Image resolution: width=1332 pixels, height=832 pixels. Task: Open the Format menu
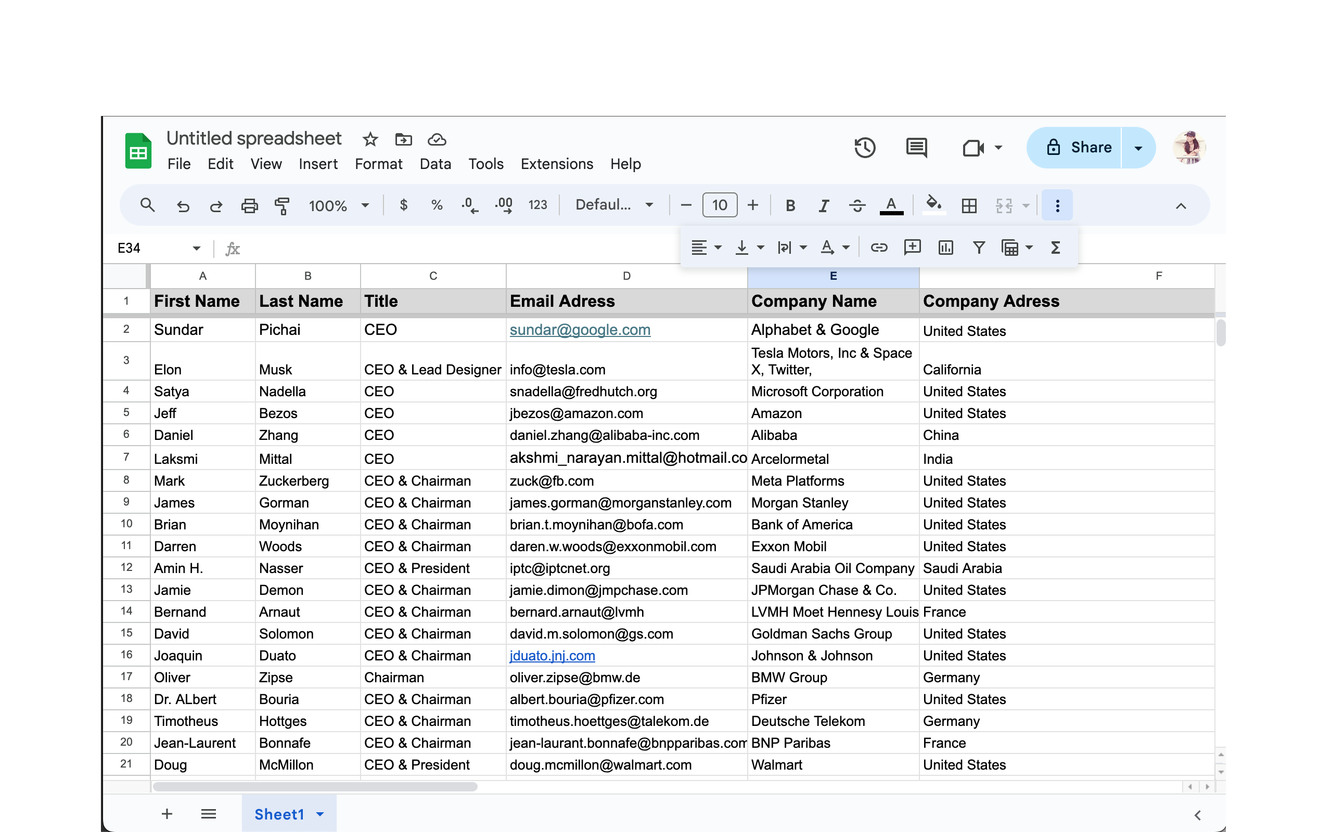click(378, 164)
